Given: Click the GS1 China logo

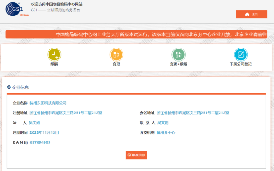Looking at the screenshot, I should (x=17, y=10).
